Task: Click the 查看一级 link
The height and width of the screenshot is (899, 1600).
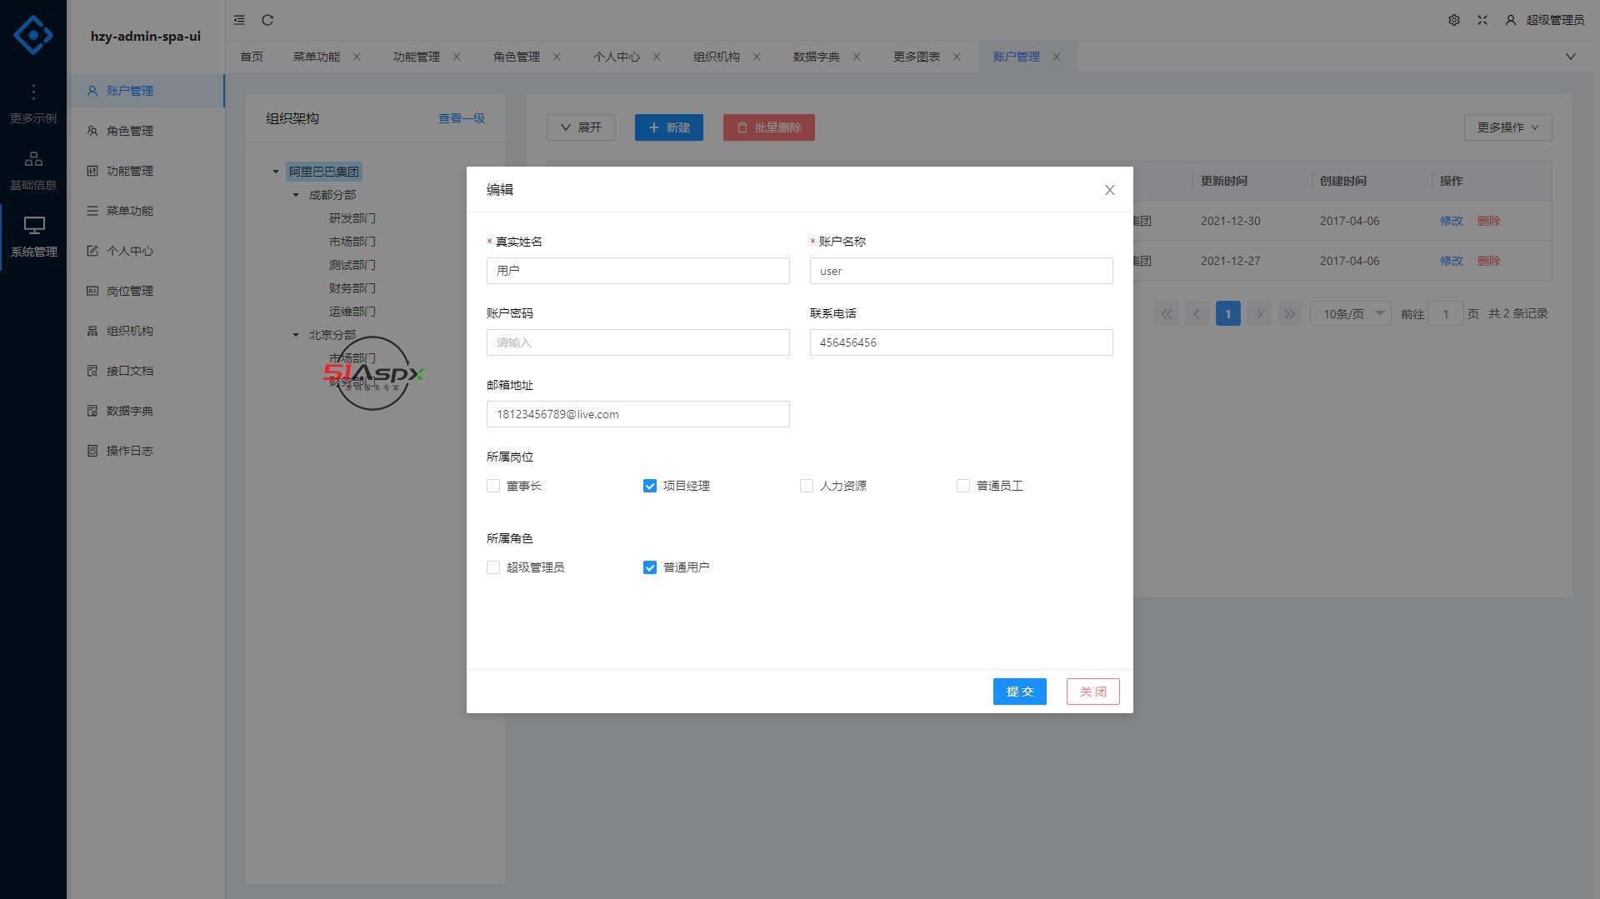Action: (x=462, y=118)
